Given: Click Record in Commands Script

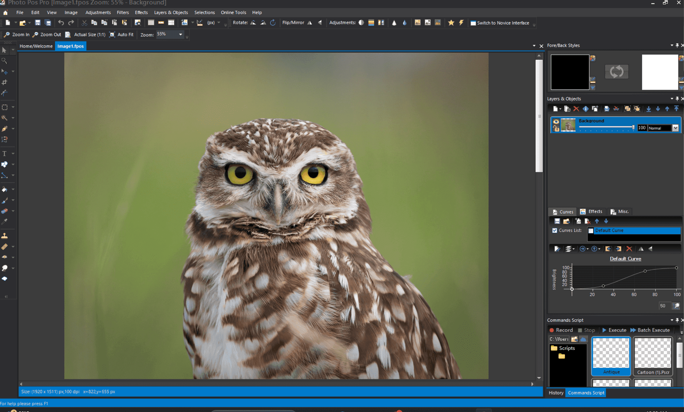Looking at the screenshot, I should (561, 330).
